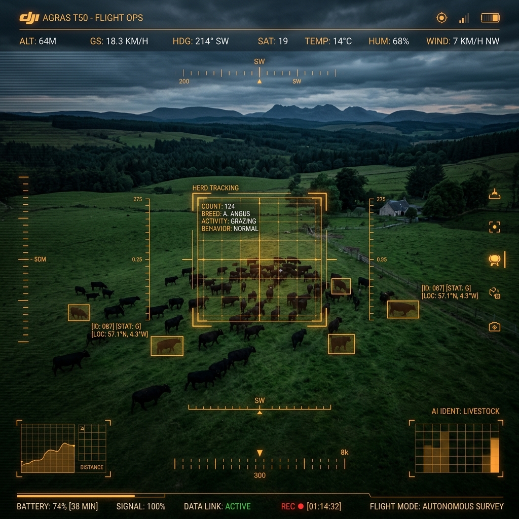Click the top compass heading triangle marker
The width and height of the screenshot is (519, 519).
point(259,82)
